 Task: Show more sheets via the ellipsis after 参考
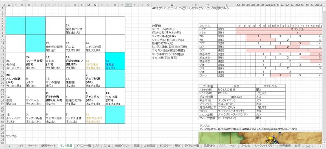(x=303, y=146)
